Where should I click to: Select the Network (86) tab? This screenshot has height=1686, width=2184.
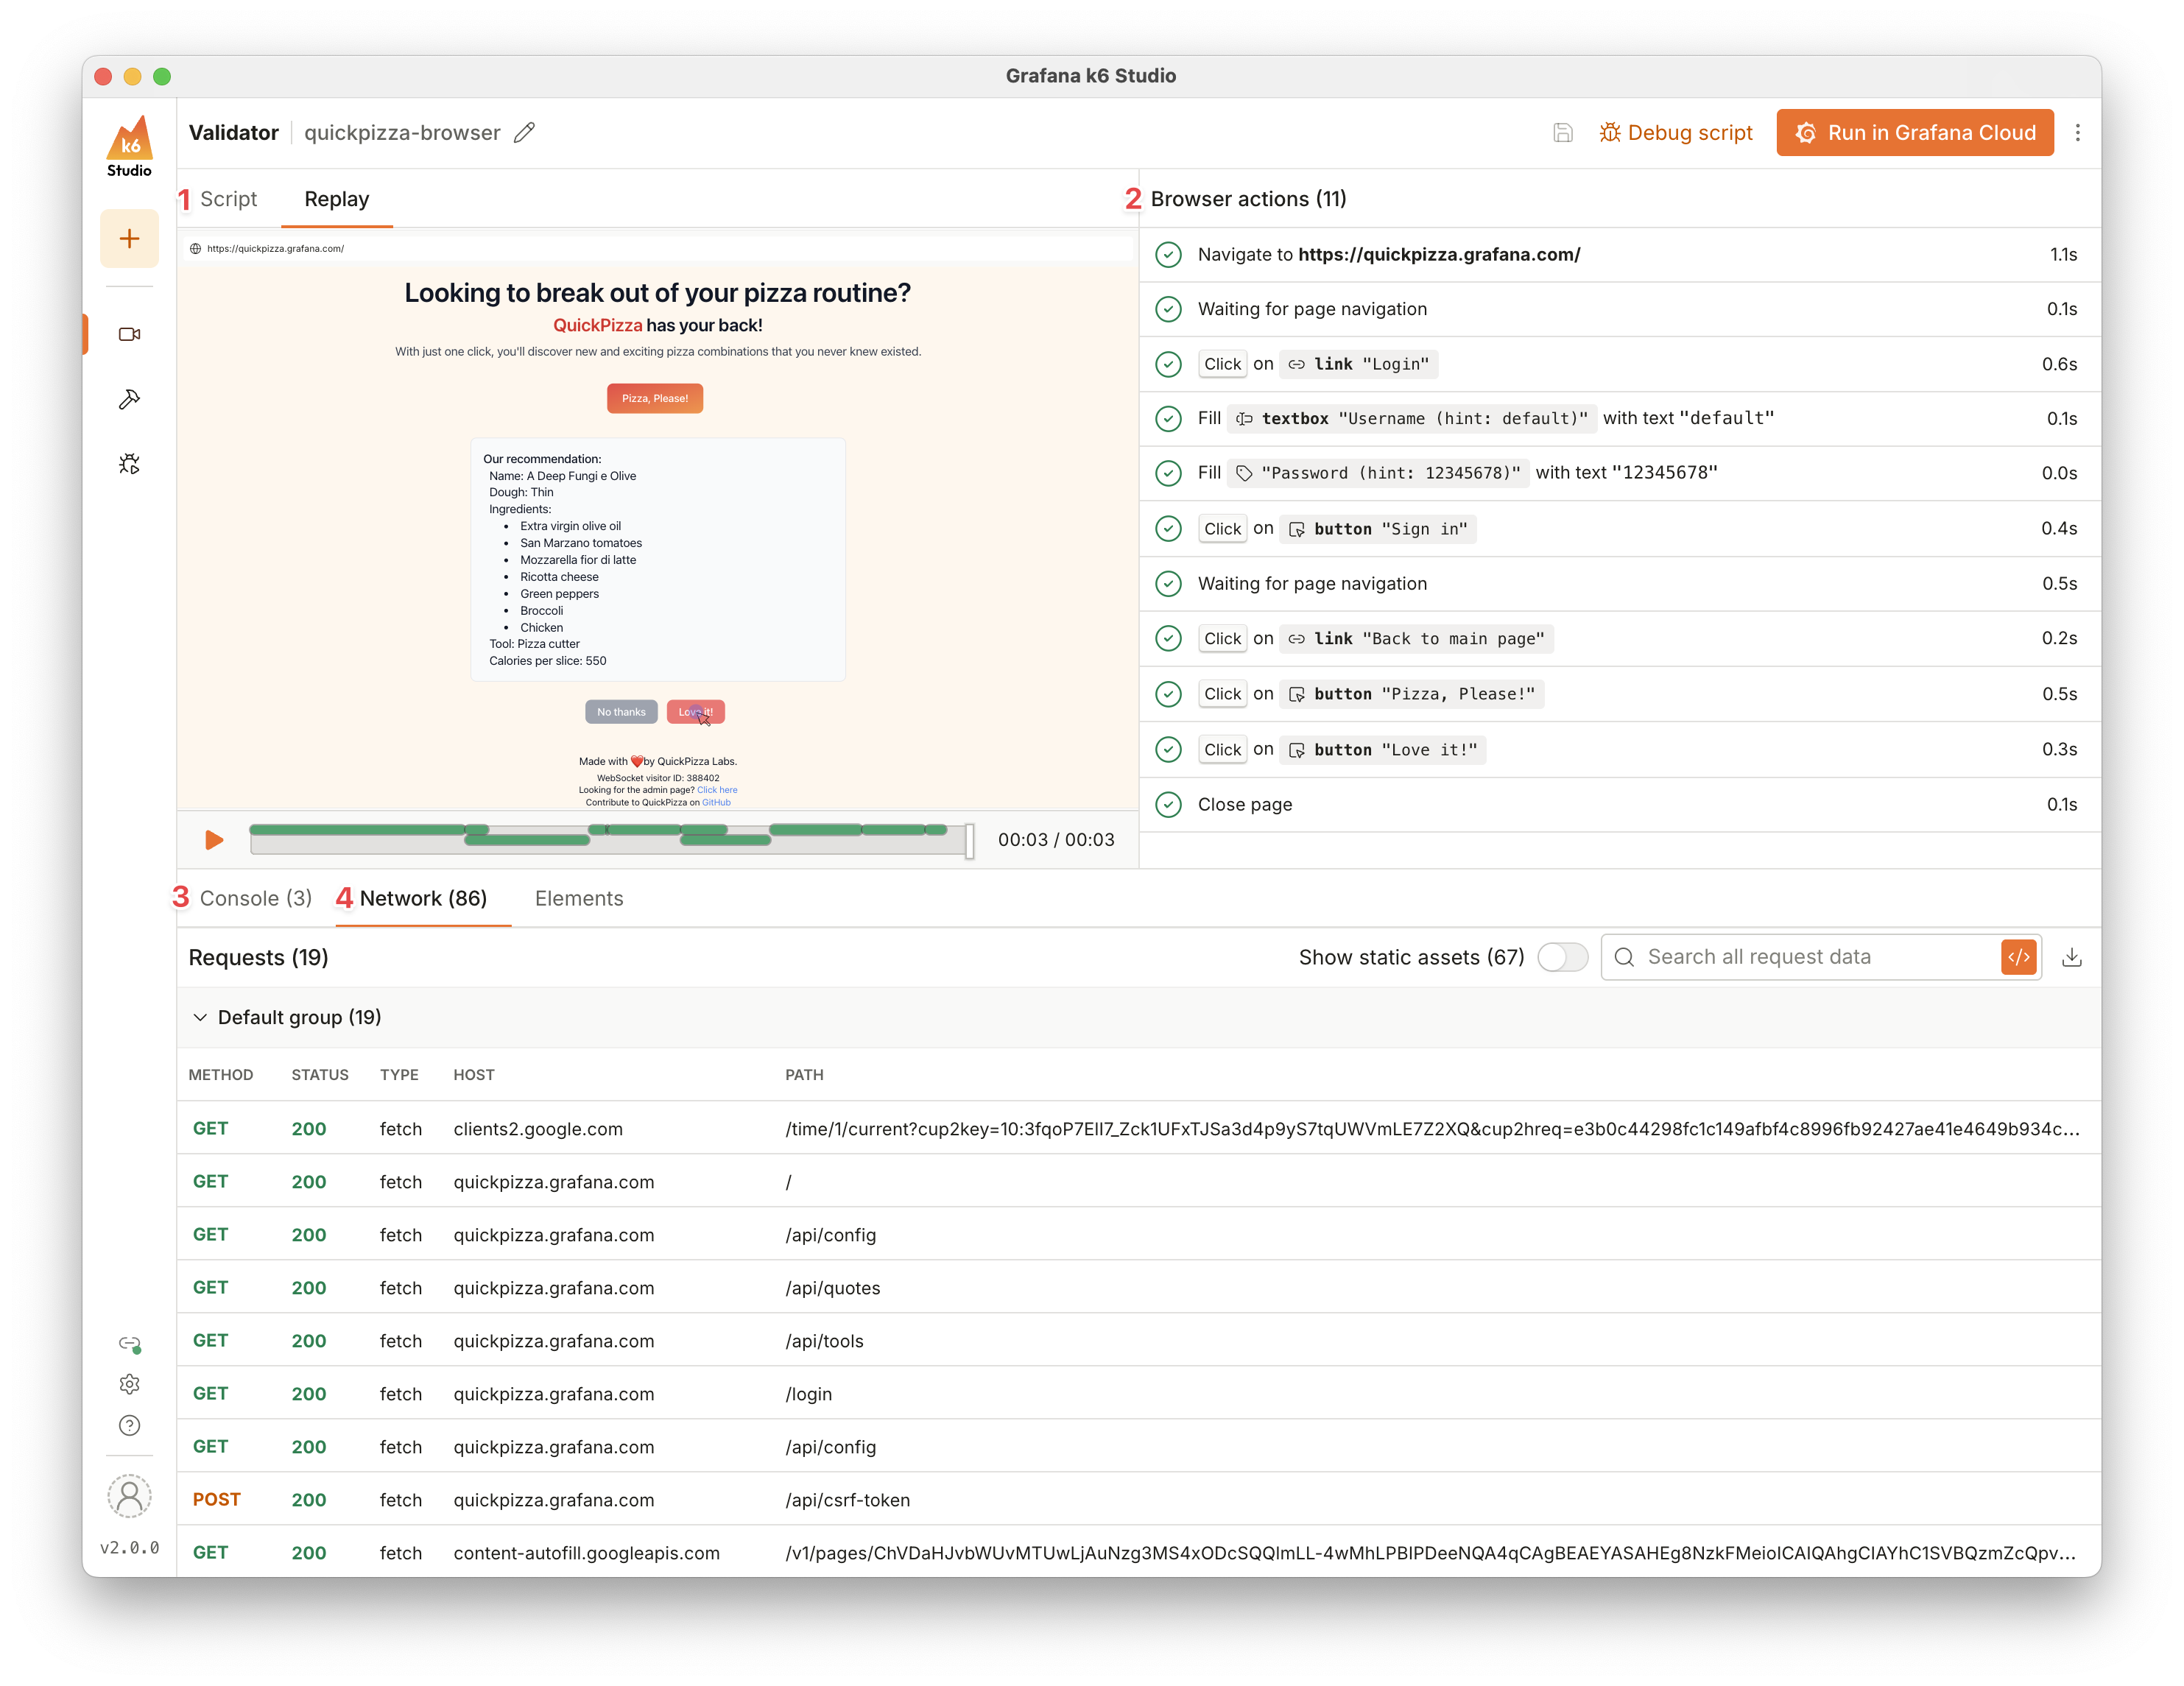click(423, 898)
